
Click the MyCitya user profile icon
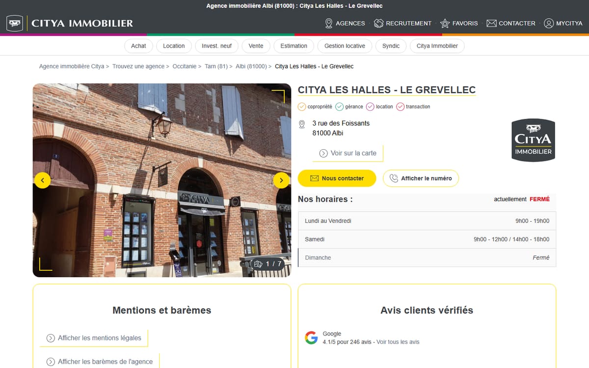(x=549, y=23)
